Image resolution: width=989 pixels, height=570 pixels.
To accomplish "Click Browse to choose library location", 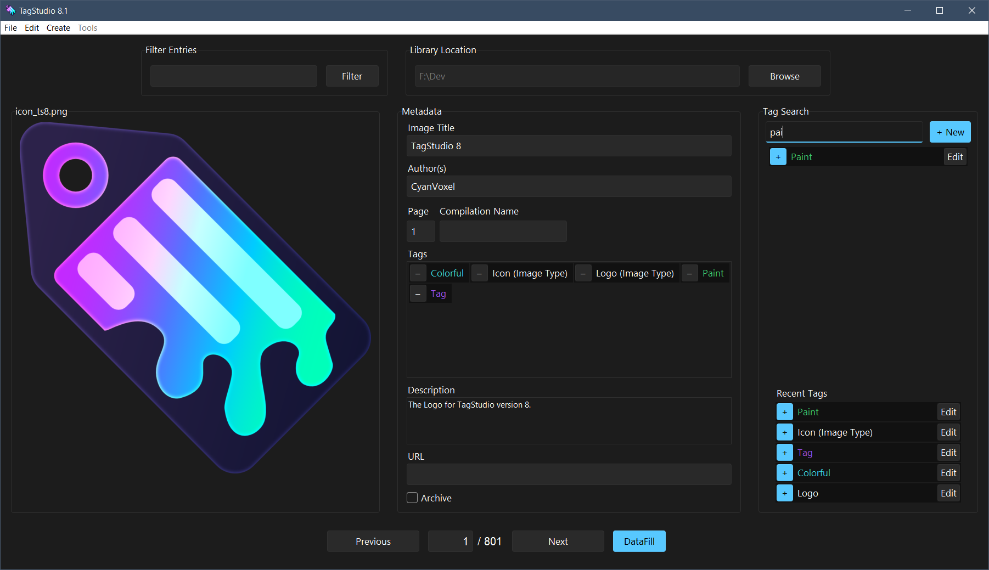I will pos(784,76).
